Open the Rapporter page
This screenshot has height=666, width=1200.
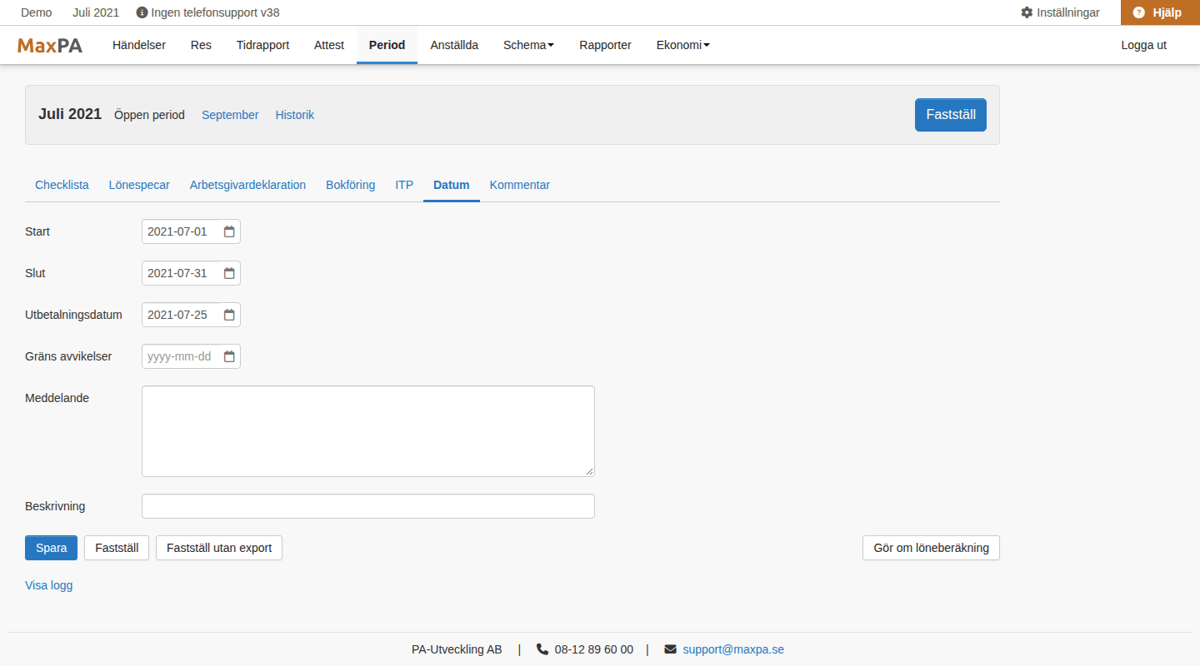coord(605,45)
